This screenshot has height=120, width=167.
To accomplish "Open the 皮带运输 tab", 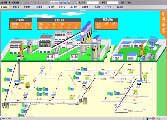I will point(16,7).
